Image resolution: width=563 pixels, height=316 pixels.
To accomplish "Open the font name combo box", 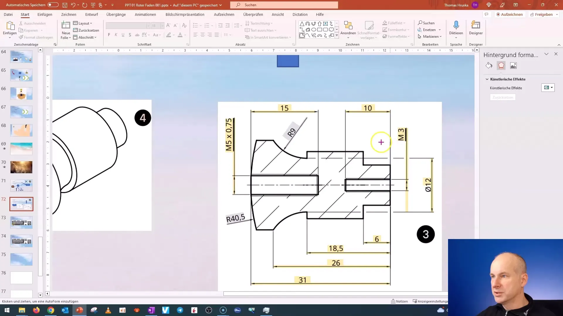I will click(128, 25).
